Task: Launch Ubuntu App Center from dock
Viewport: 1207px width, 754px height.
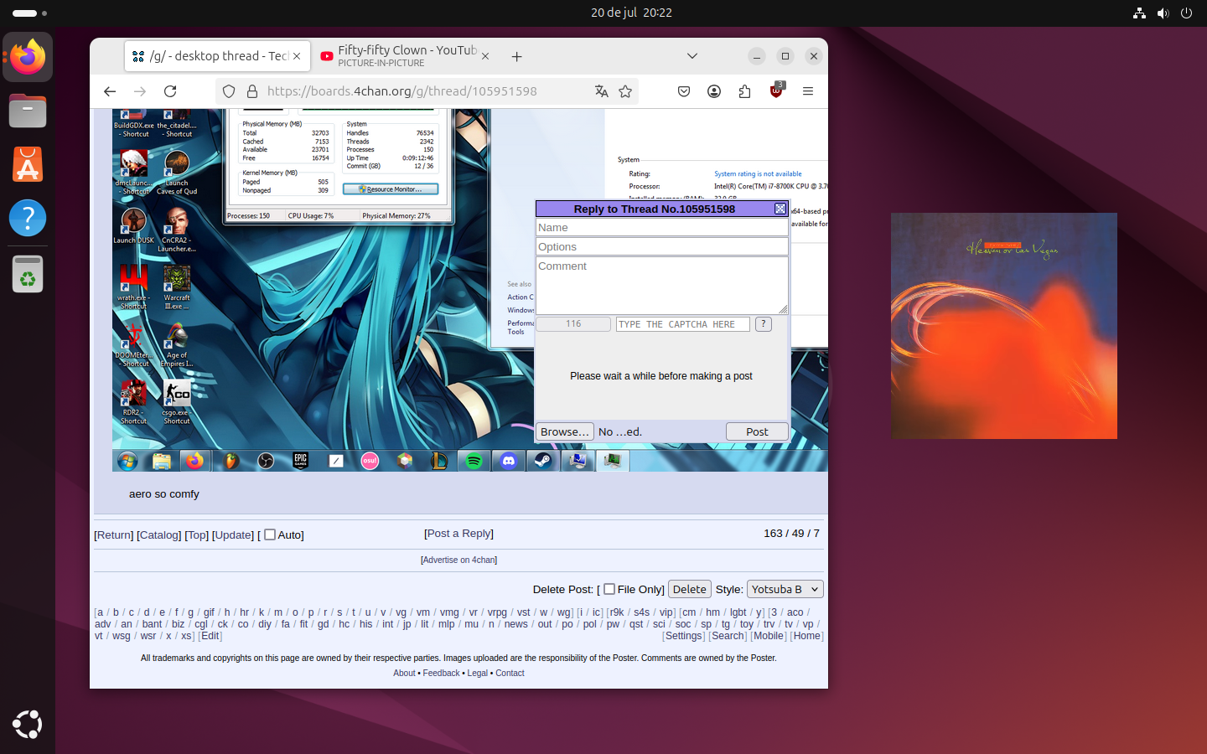Action: coord(28,164)
